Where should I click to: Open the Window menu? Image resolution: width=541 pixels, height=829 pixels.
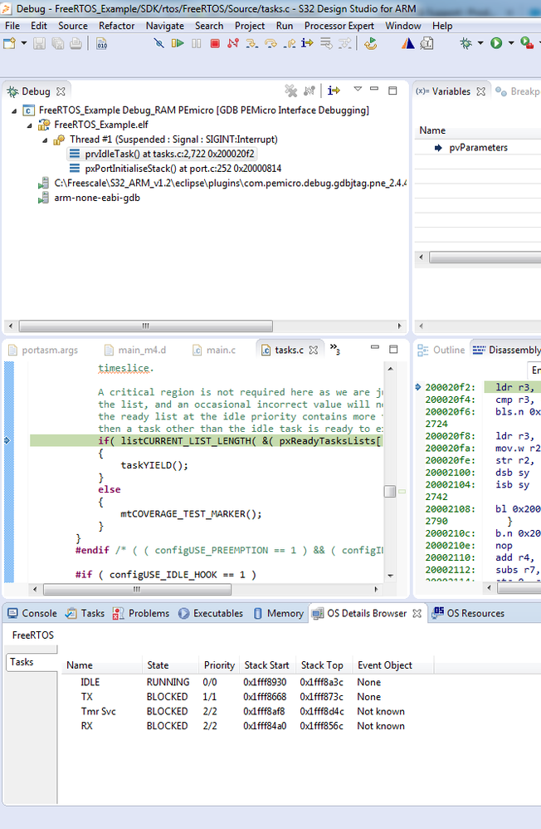403,26
